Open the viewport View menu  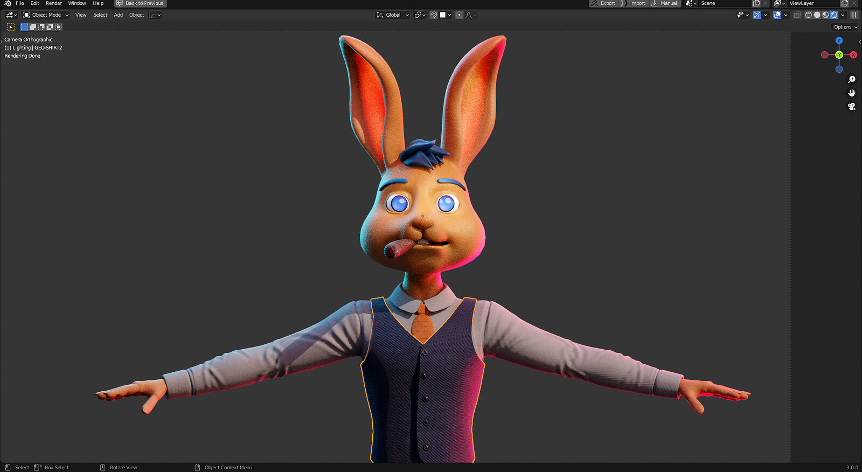[x=81, y=15]
